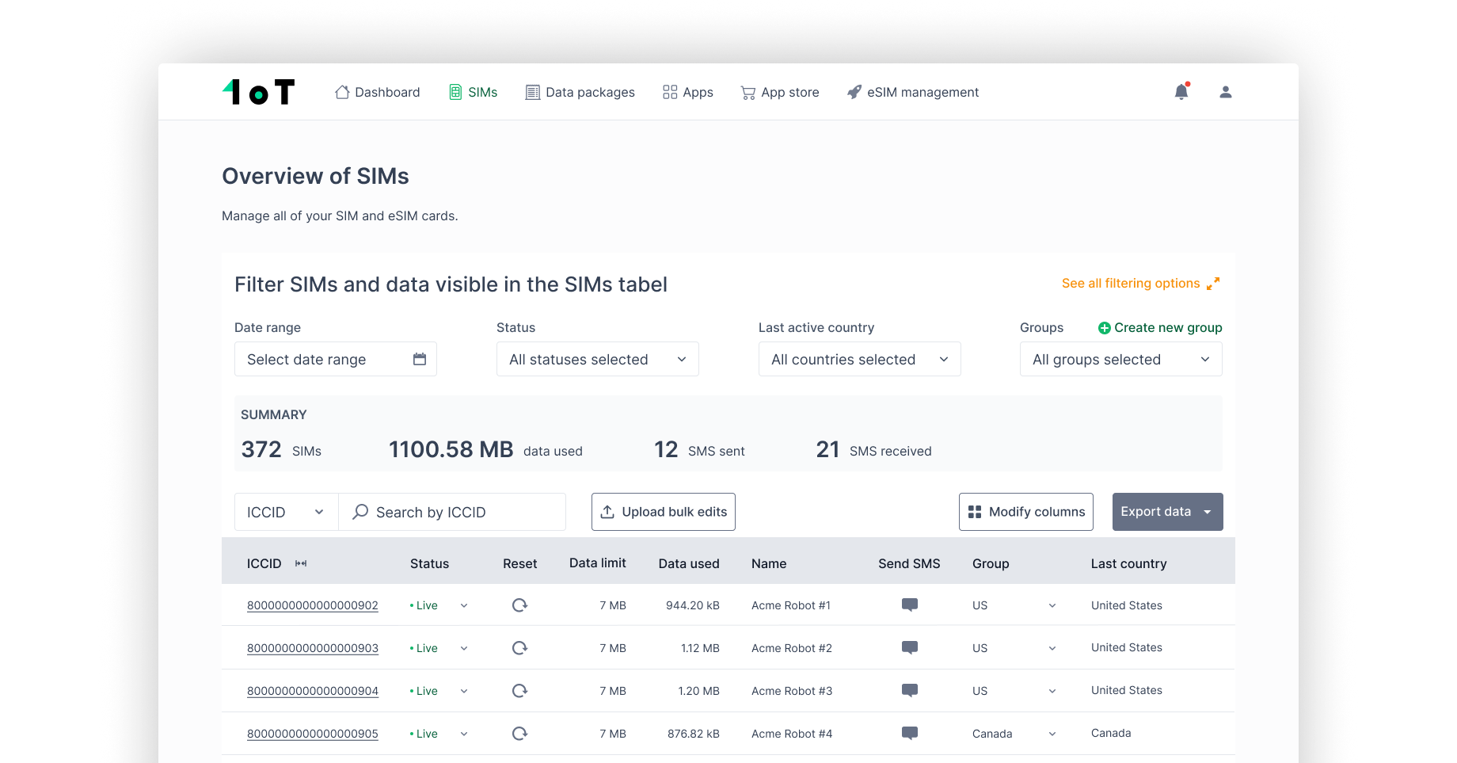The height and width of the screenshot is (763, 1457).
Task: Click the Last country column header
Action: tap(1129, 563)
